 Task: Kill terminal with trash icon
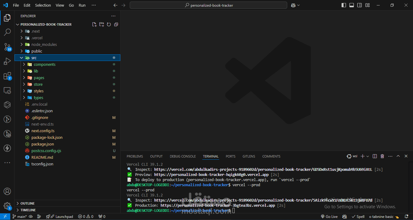[x=382, y=156]
